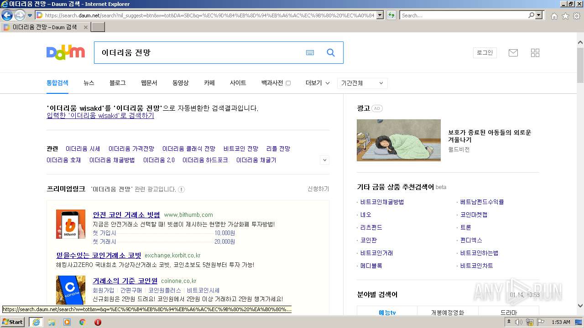Switch to the 동영상 tab

pos(181,83)
